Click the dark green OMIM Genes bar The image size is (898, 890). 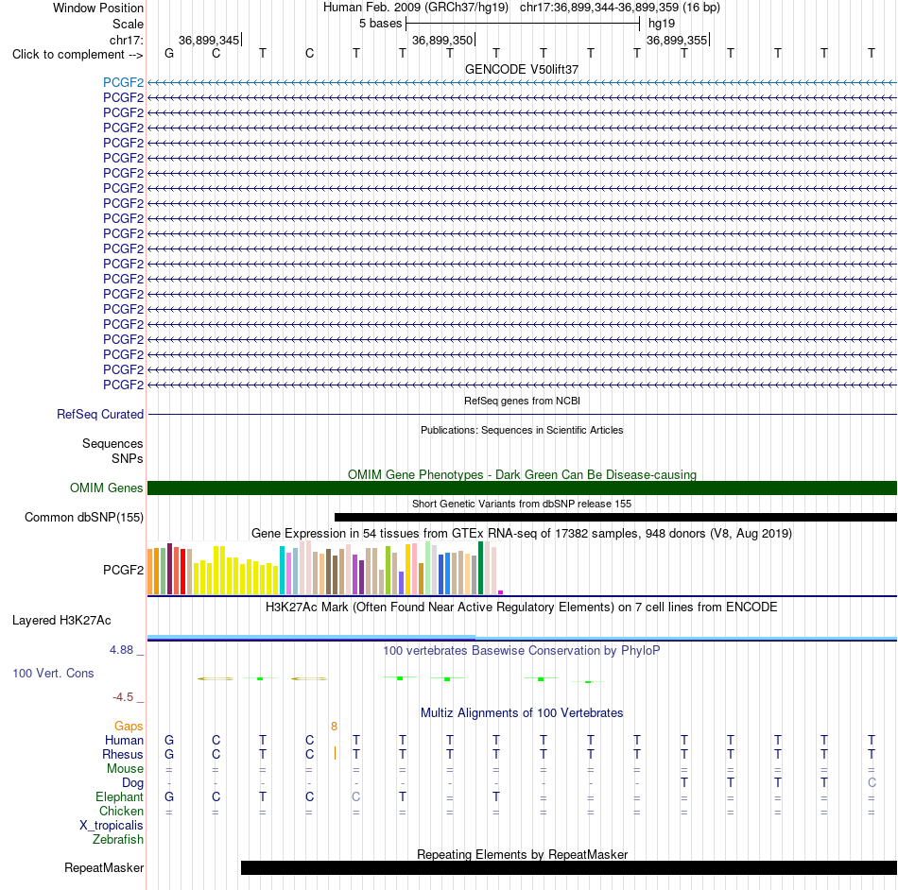(522, 488)
